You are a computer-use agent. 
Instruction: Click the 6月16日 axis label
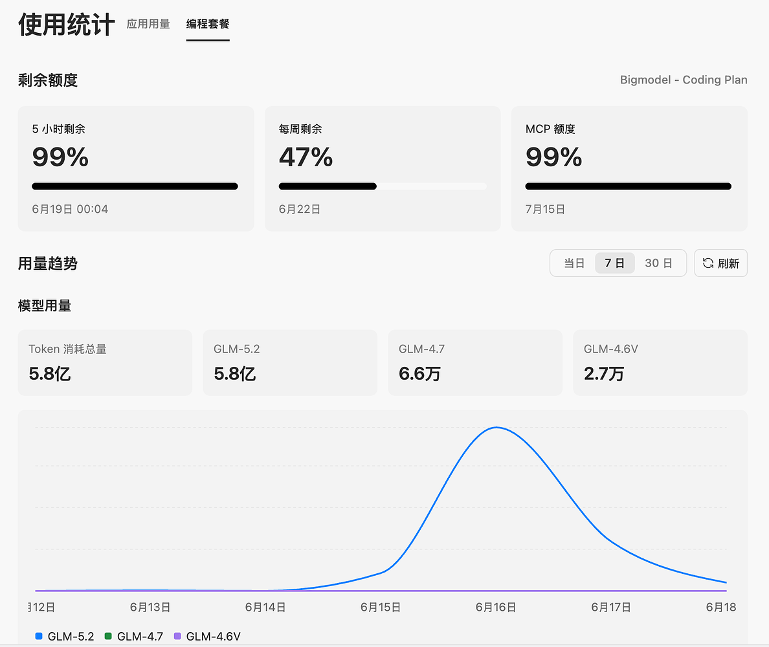[495, 608]
